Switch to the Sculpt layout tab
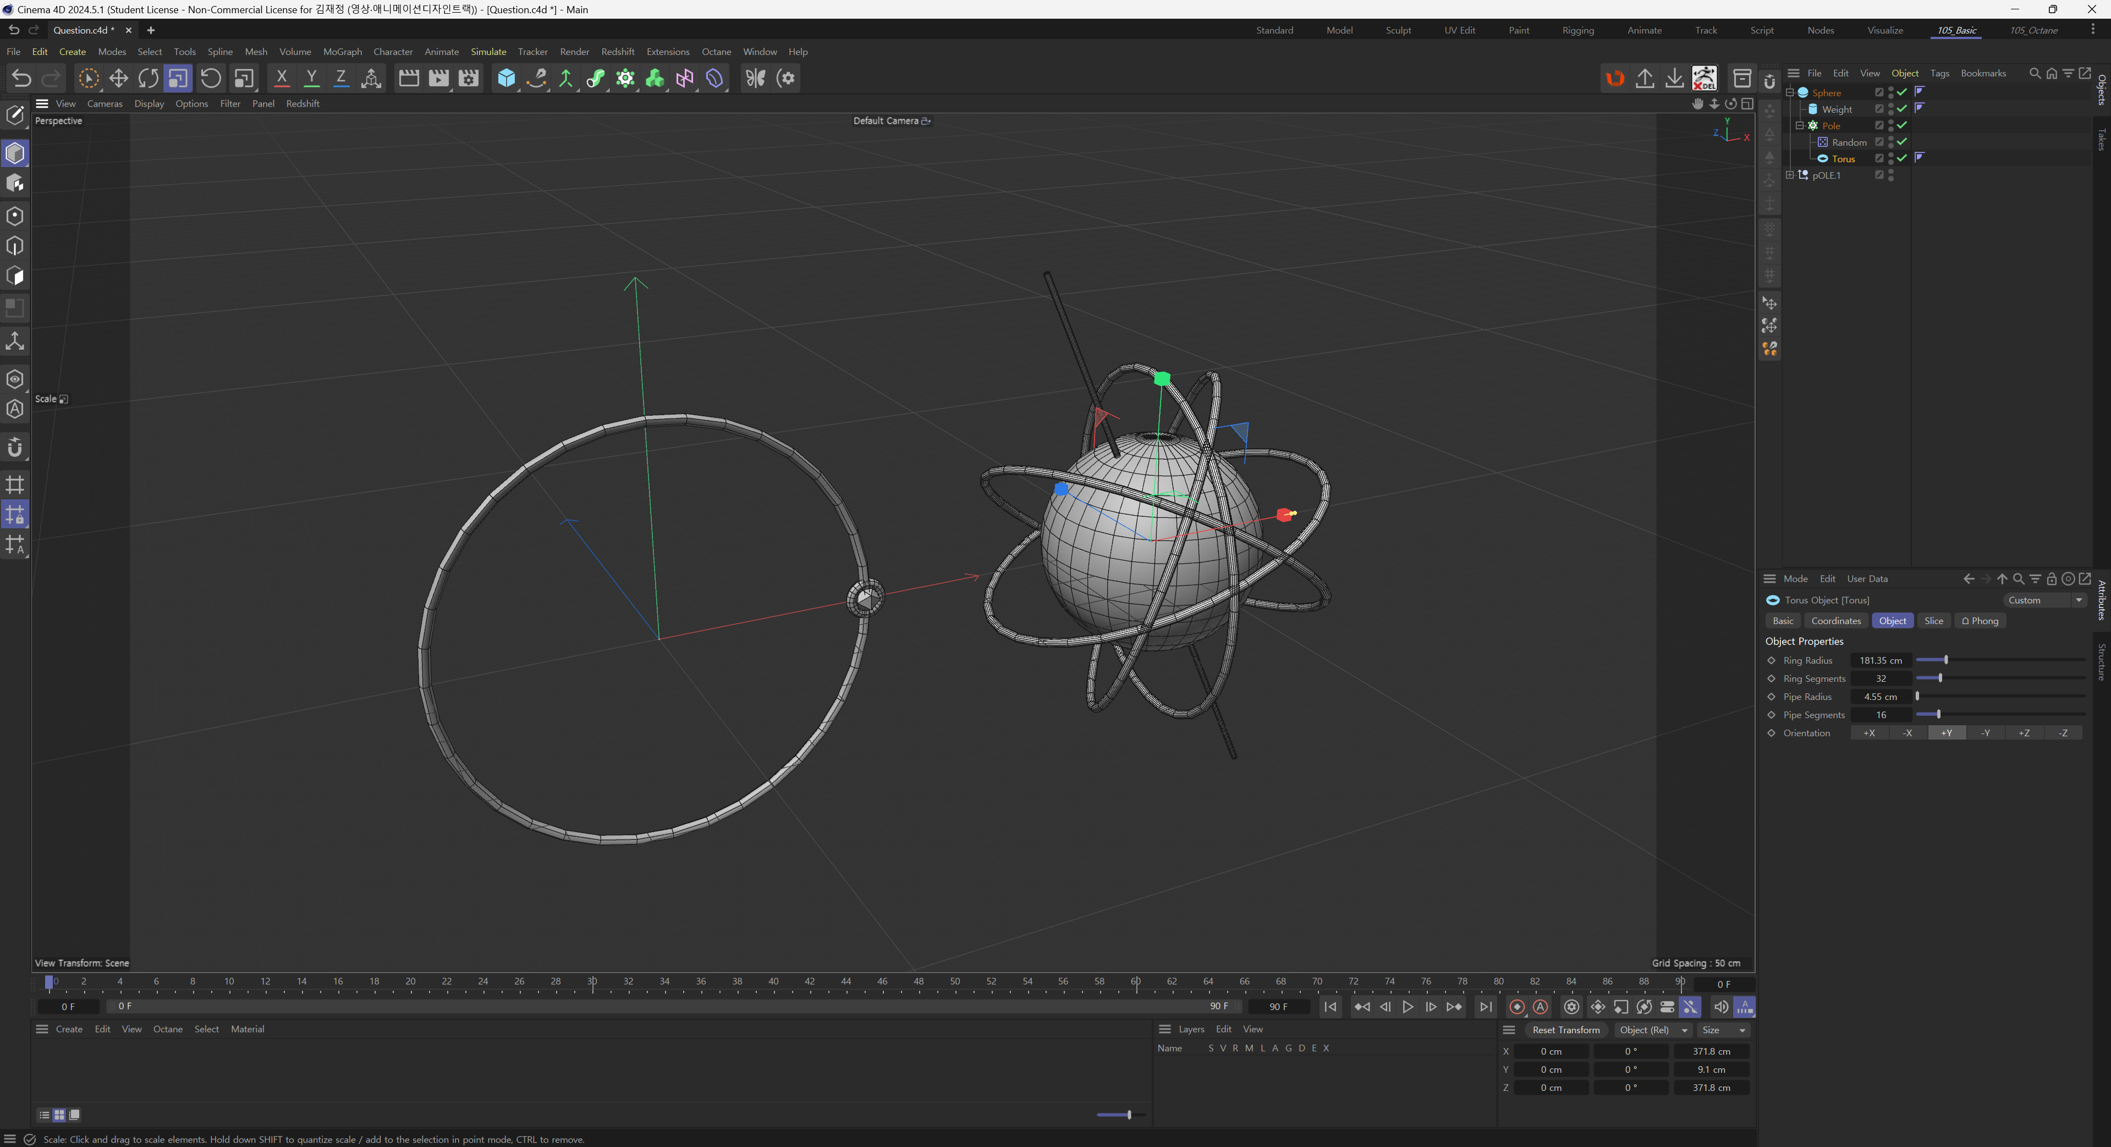The height and width of the screenshot is (1147, 2111). pos(1398,30)
